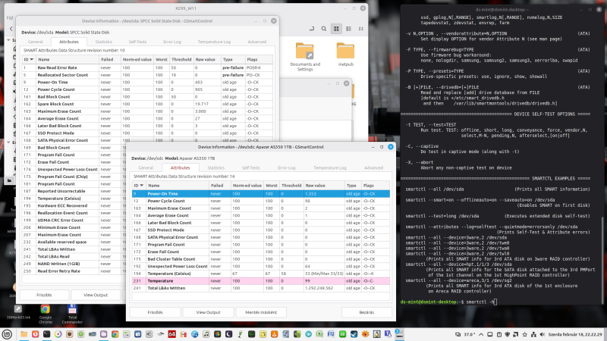The height and width of the screenshot is (341, 607).
Task: Click the terminal command prompt line
Action: pyautogui.click(x=448, y=302)
